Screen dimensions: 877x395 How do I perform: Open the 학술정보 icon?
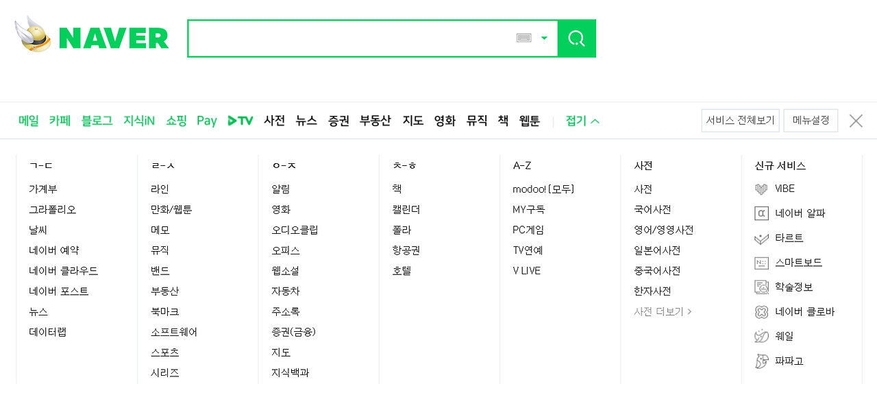point(761,287)
